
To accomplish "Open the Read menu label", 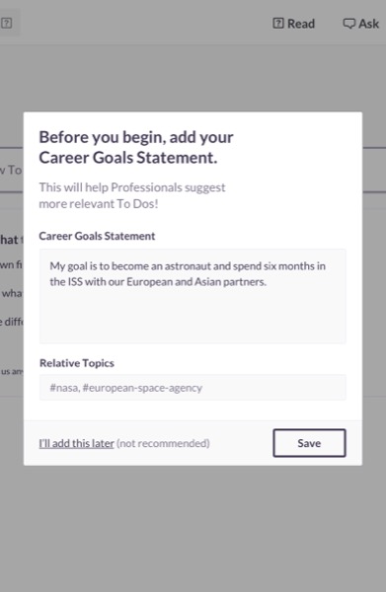I will 301,24.
